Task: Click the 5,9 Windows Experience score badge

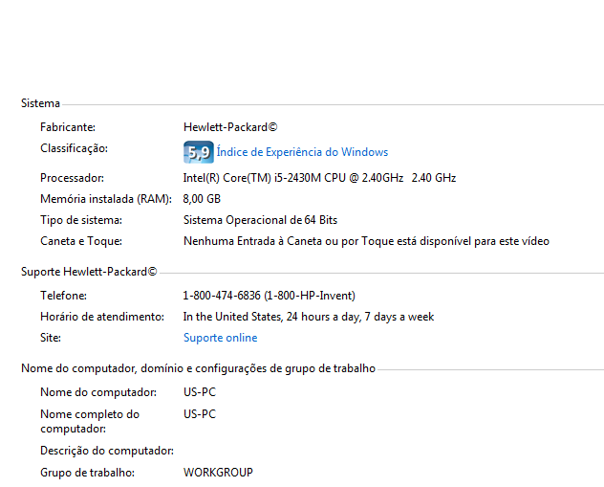Action: [x=199, y=152]
